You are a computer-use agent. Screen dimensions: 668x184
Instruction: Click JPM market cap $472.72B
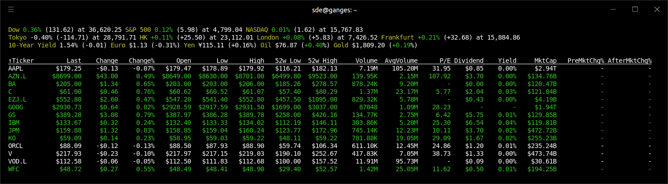coord(542,130)
